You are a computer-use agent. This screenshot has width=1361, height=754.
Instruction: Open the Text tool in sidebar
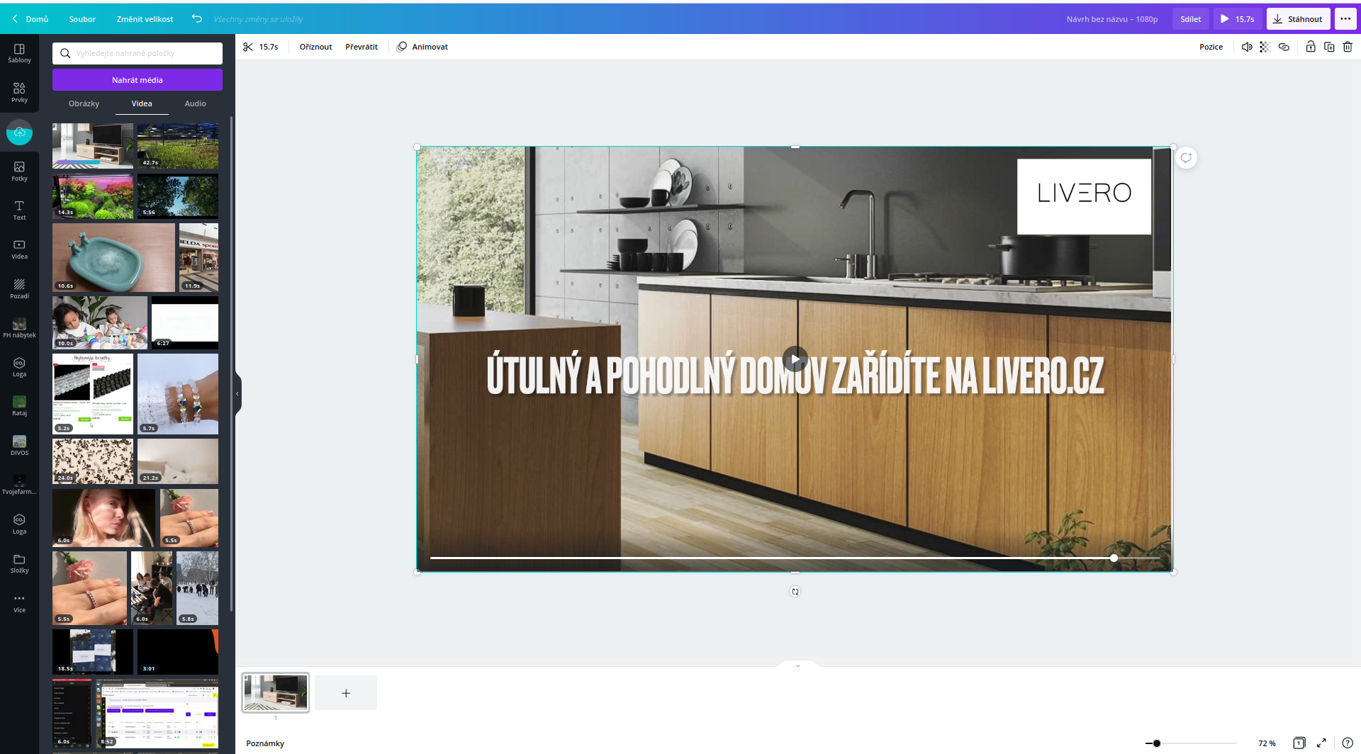click(x=19, y=210)
